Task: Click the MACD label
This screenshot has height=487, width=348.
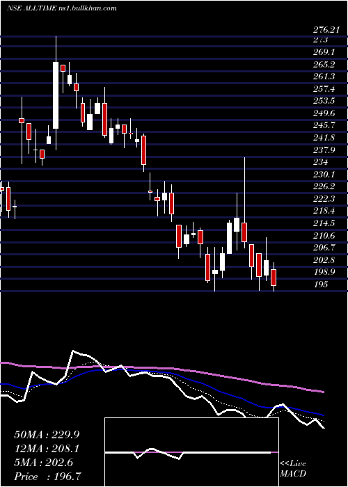Action: click(x=293, y=474)
